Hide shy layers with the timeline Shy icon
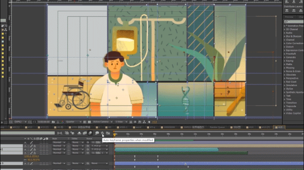The width and height of the screenshot is (304, 170). click(x=79, y=133)
